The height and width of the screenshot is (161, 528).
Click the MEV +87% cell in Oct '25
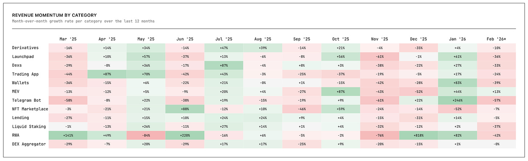(x=341, y=92)
